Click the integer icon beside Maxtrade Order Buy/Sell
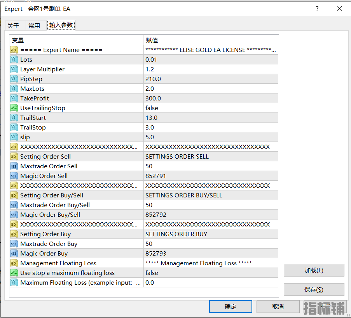 pos(14,205)
